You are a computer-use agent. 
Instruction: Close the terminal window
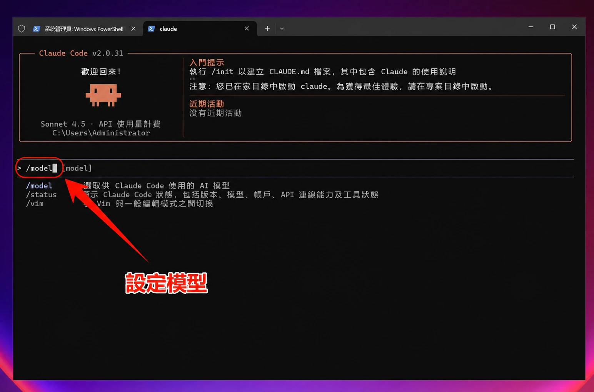(x=574, y=27)
